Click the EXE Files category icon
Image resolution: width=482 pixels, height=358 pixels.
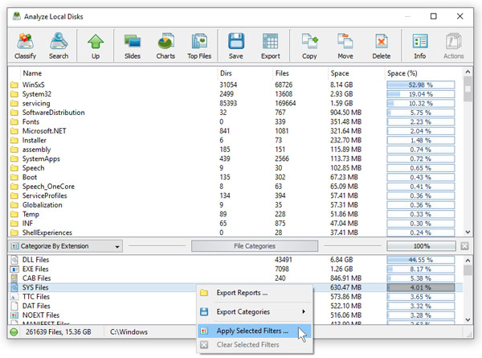click(x=14, y=269)
